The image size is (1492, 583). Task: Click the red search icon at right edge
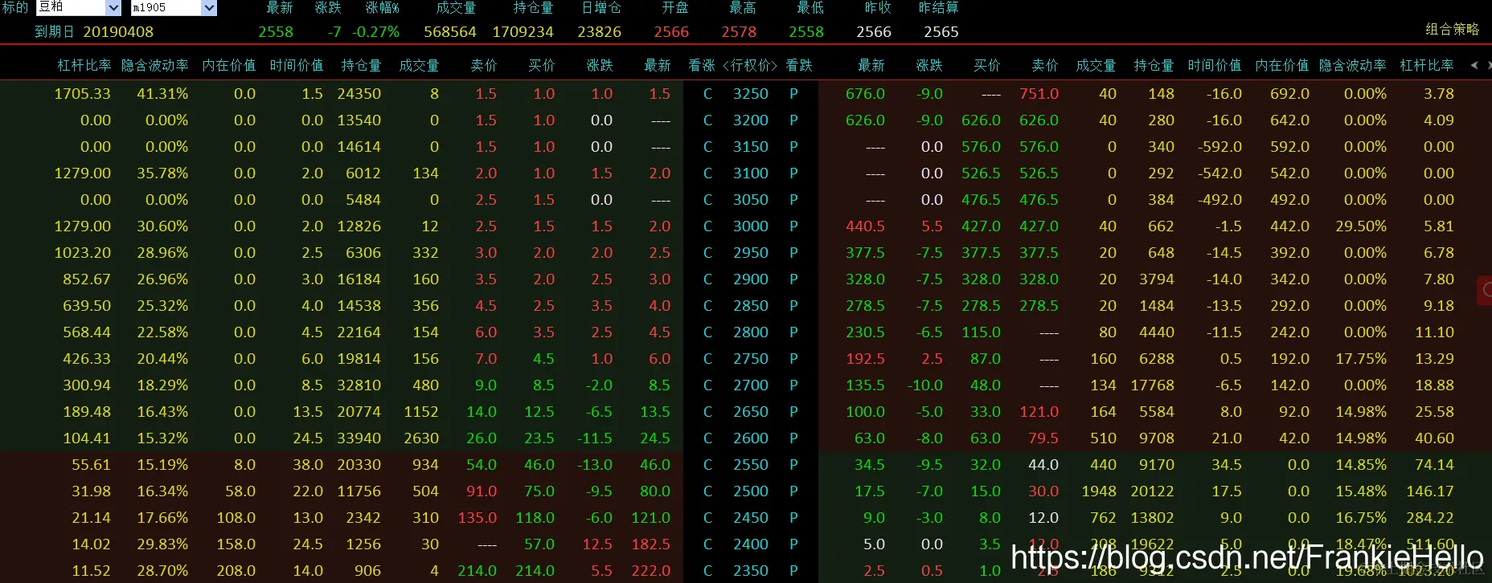1486,290
